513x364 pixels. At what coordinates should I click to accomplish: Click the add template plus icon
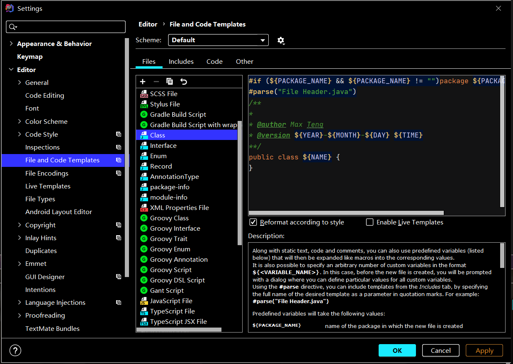143,82
